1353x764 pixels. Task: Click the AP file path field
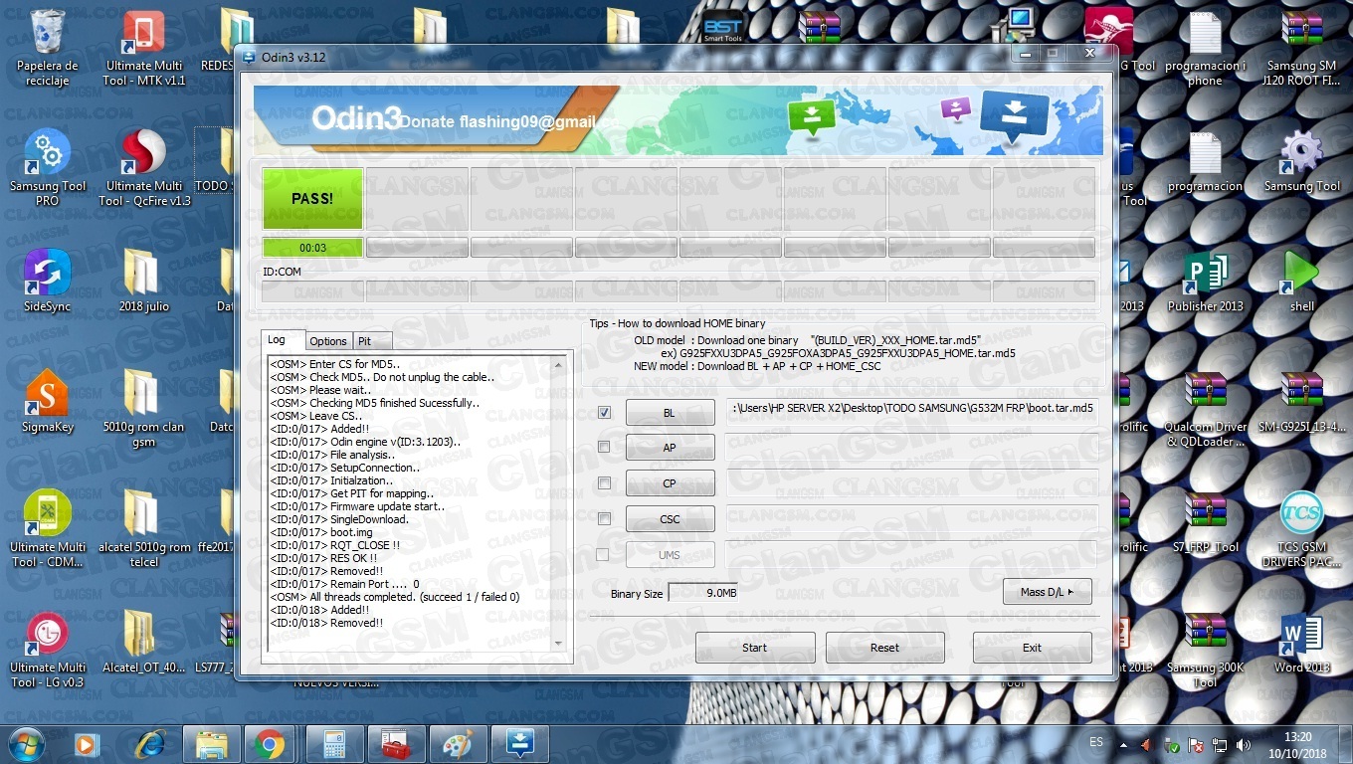tap(912, 446)
